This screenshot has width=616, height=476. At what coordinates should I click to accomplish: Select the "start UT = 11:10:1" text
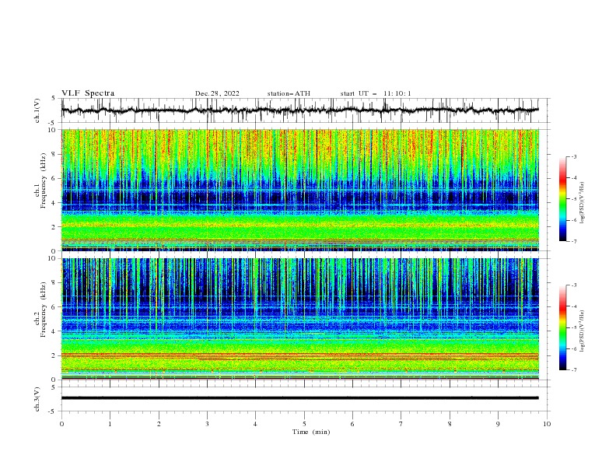pyautogui.click(x=376, y=93)
